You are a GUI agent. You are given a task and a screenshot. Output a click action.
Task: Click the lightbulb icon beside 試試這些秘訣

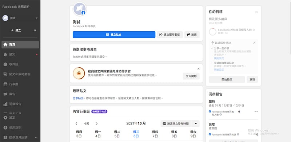[213, 43]
